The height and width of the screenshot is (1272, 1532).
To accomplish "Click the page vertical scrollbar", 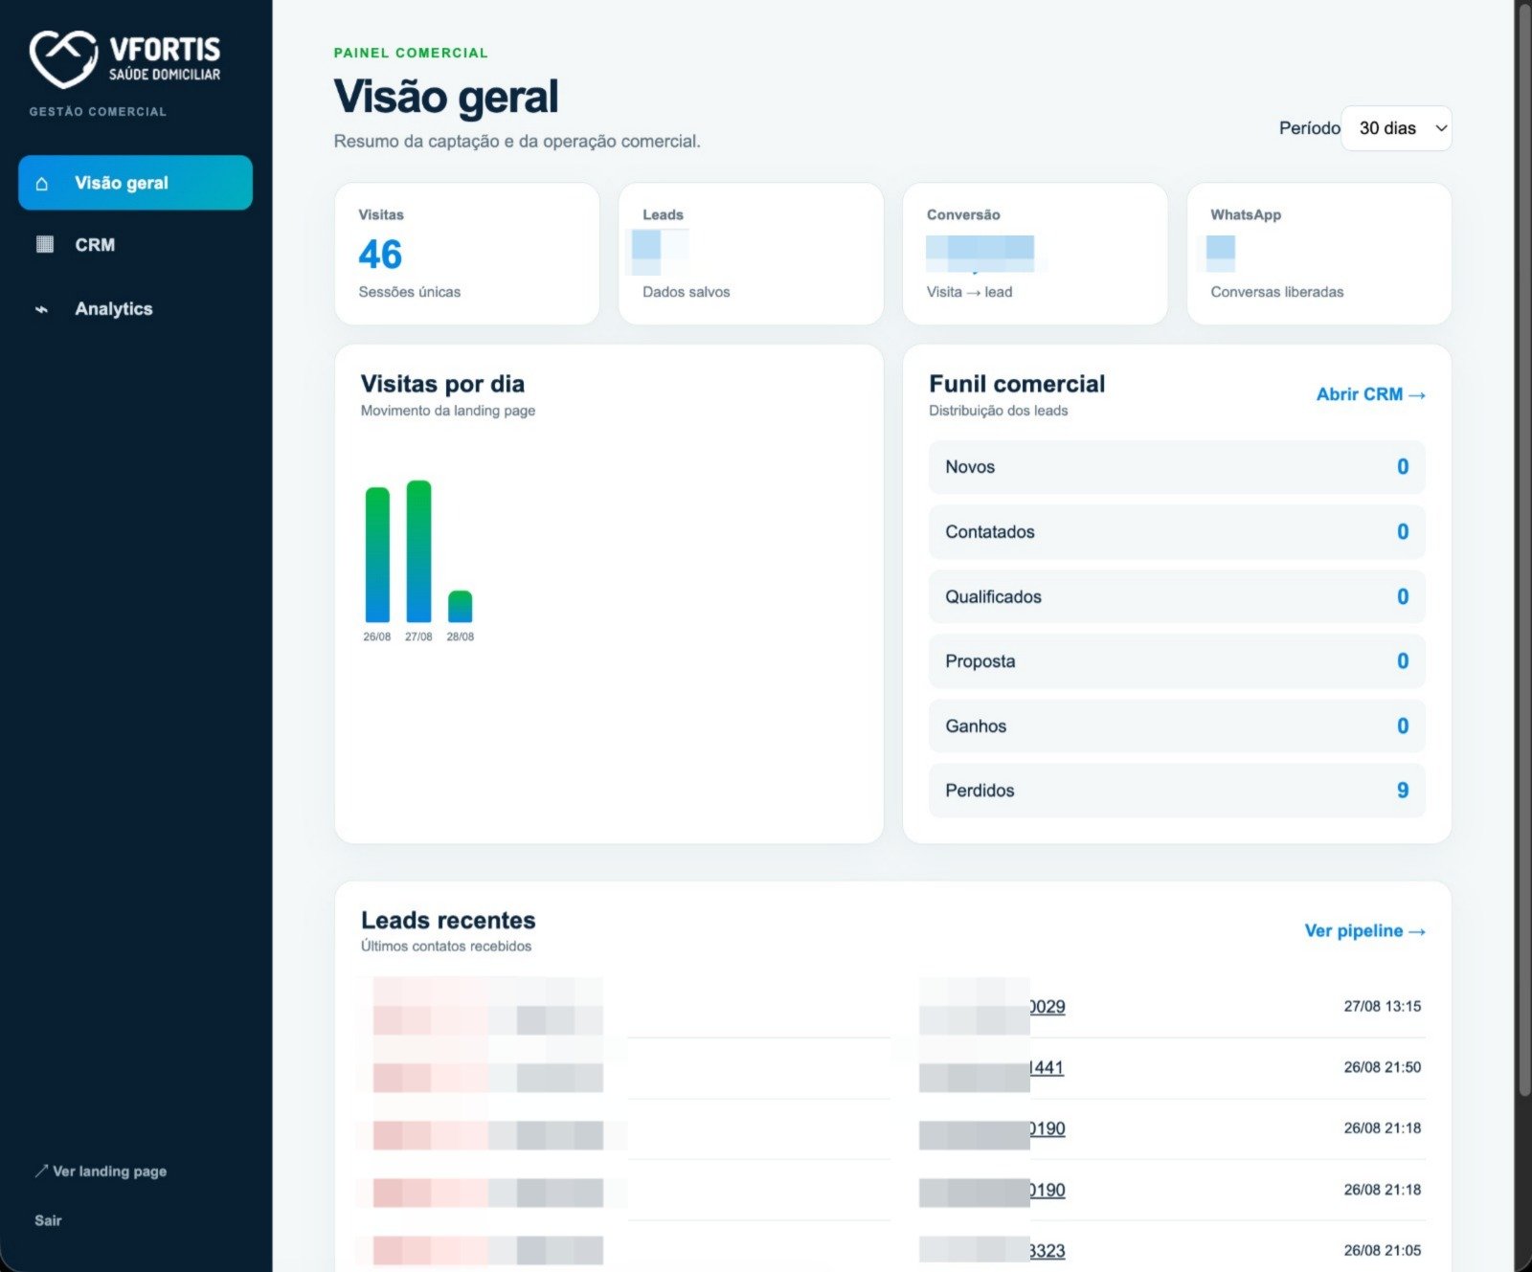I will (1524, 550).
